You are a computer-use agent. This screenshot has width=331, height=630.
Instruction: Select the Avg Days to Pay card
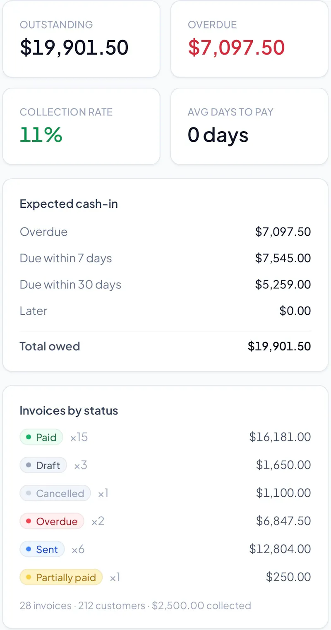pos(249,126)
